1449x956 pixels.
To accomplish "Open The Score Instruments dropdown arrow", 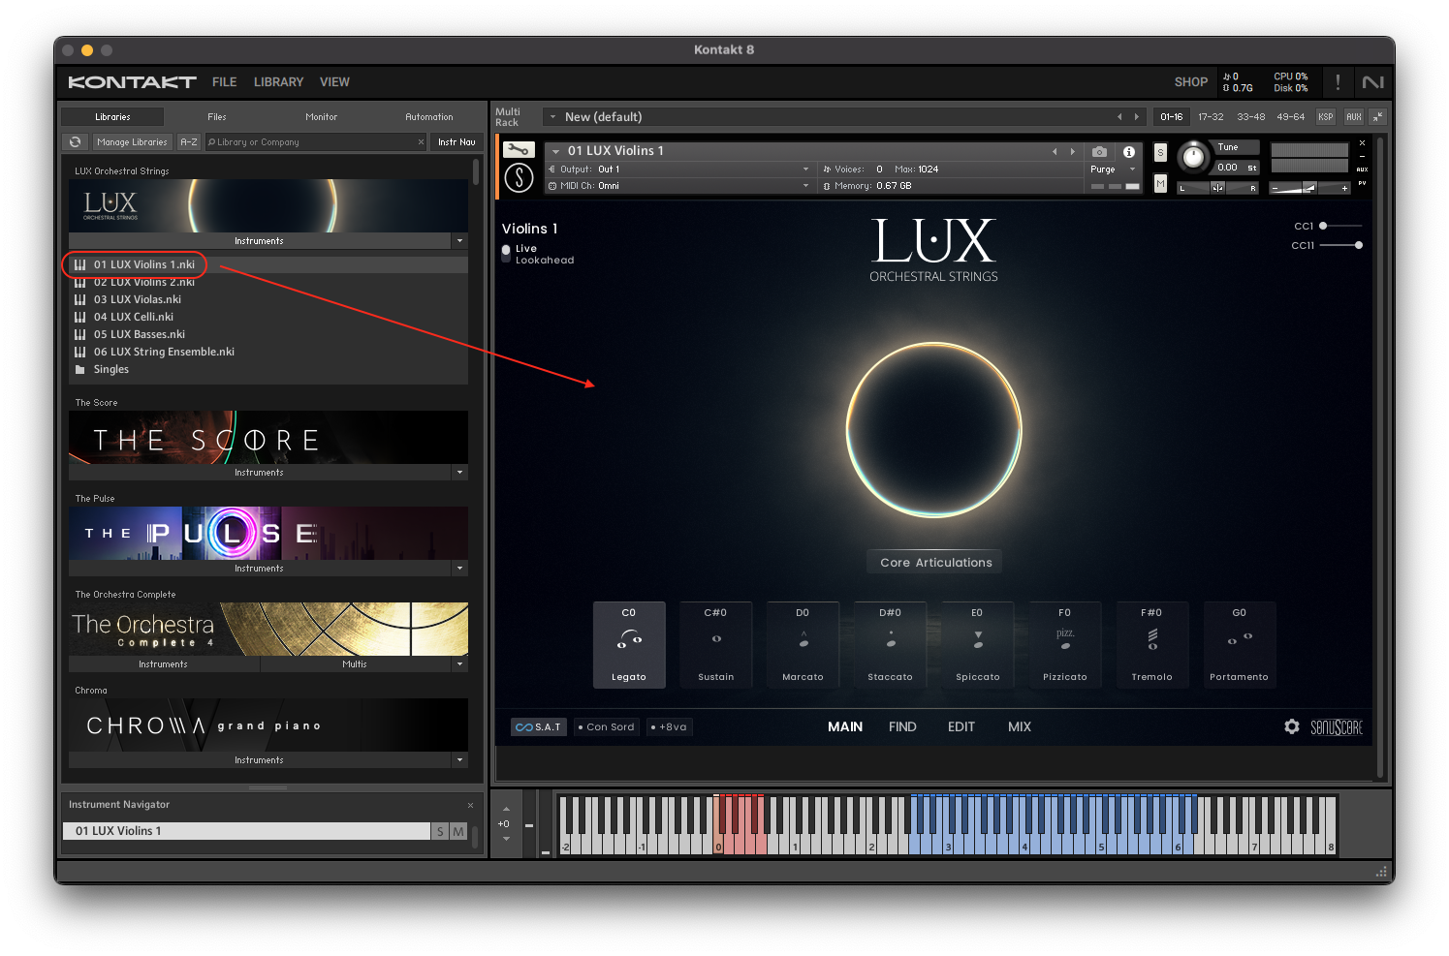I will pos(460,473).
